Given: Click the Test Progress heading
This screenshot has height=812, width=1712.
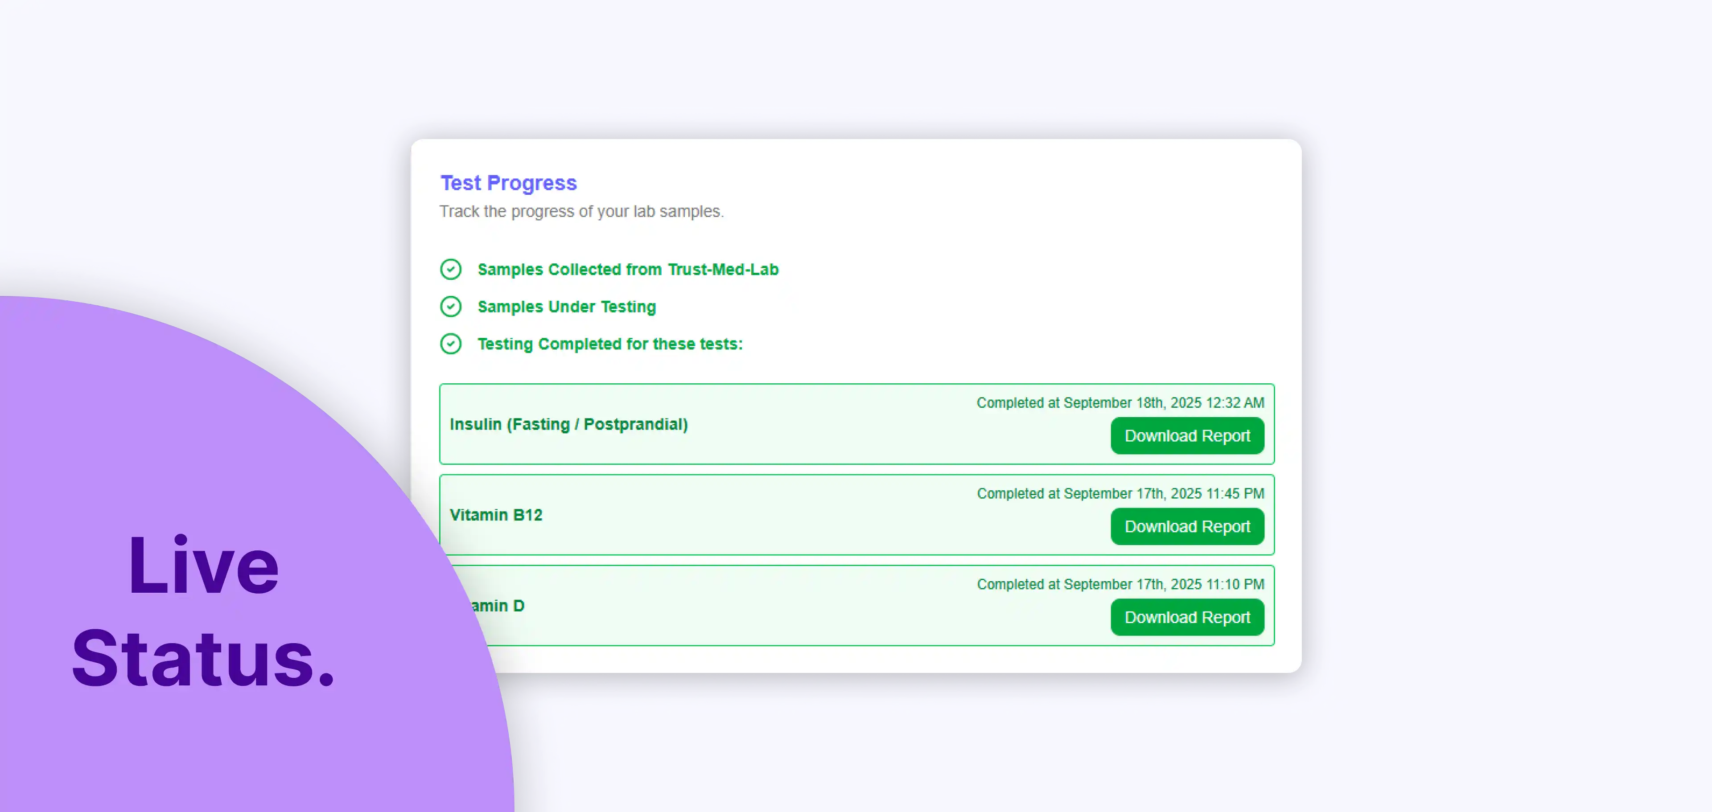Looking at the screenshot, I should click(508, 183).
